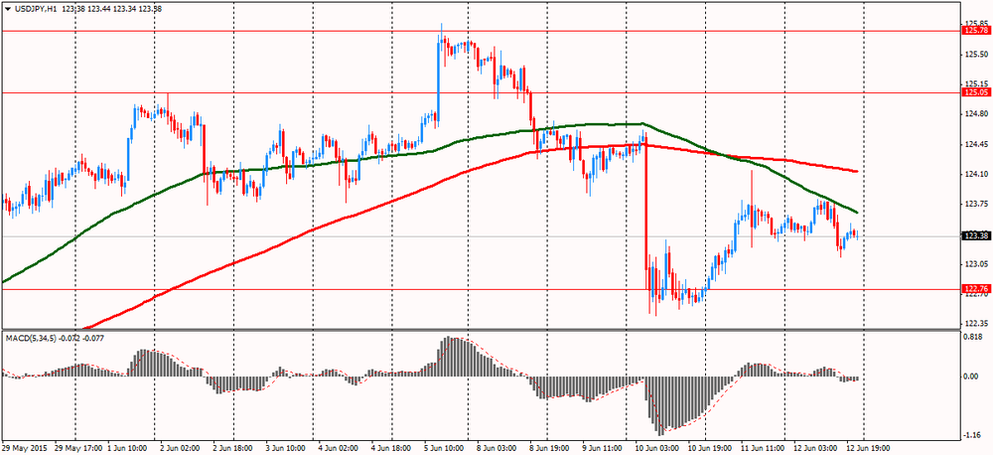Click the current price 123.38 label

(976, 235)
